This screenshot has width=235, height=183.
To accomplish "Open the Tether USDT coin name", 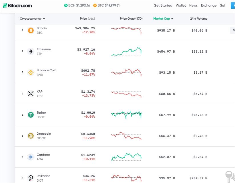I will (41, 115).
